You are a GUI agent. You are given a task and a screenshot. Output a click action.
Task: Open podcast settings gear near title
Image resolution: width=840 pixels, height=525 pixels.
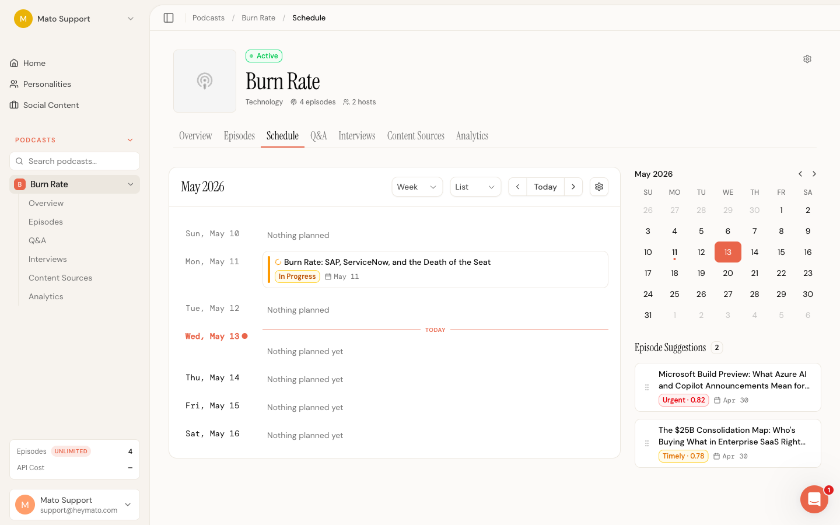tap(807, 59)
